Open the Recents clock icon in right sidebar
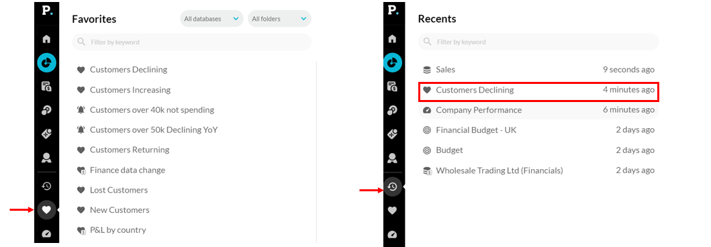711x247 pixels. point(393,187)
